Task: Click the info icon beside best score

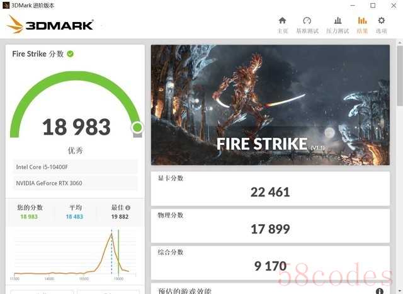Action: (x=128, y=207)
